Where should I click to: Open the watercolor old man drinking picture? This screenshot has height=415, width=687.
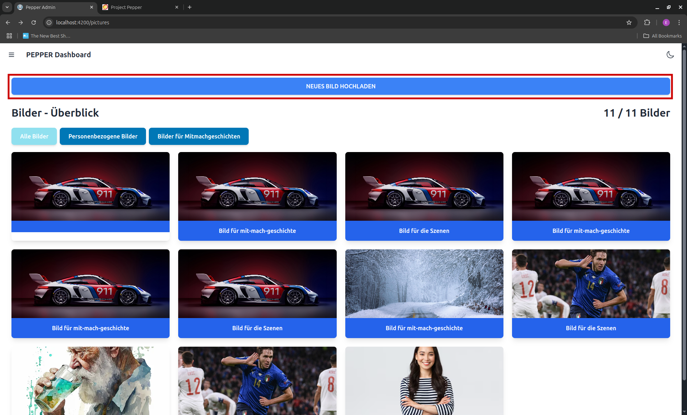click(x=91, y=381)
